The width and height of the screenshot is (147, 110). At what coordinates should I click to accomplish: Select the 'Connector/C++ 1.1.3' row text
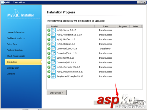[x=66, y=53]
